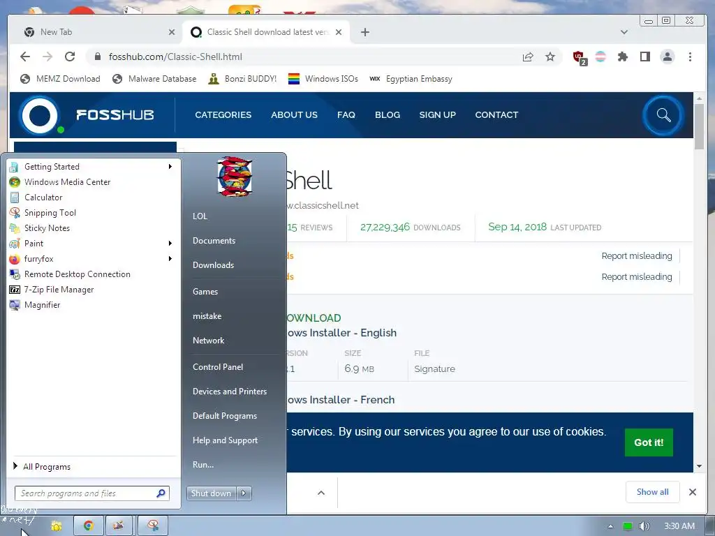Viewport: 715px width, 536px height.
Task: Click Show all downloads button
Action: click(653, 492)
